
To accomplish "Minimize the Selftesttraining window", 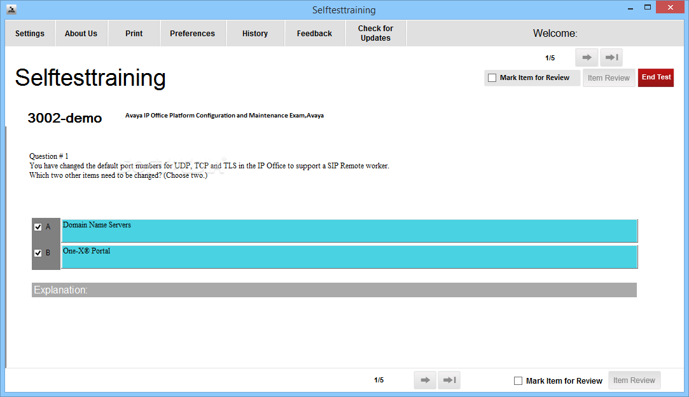I will pyautogui.click(x=630, y=8).
